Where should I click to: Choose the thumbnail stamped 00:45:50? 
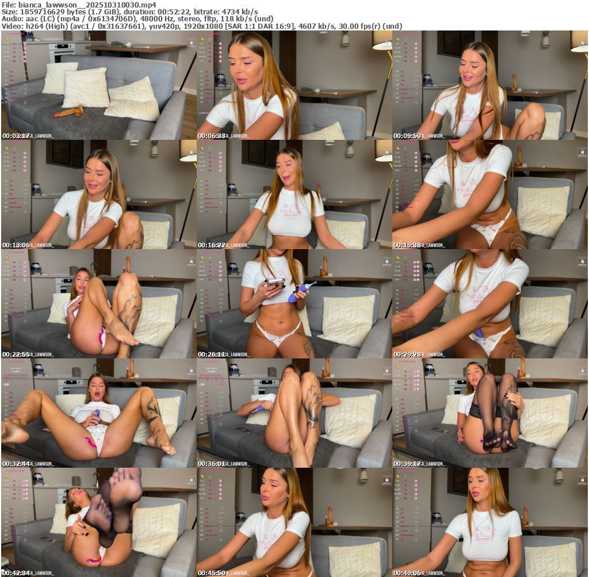coord(294,522)
